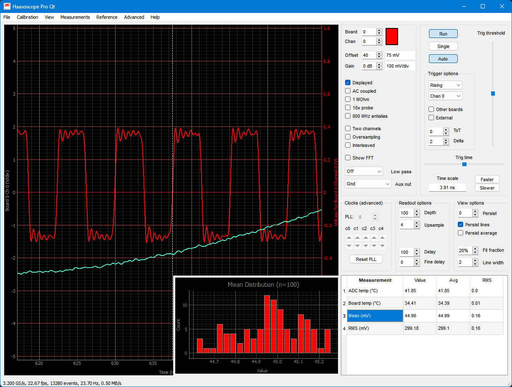Click the Reset PLL button
Screen dimensions: 512x387
coord(366,259)
